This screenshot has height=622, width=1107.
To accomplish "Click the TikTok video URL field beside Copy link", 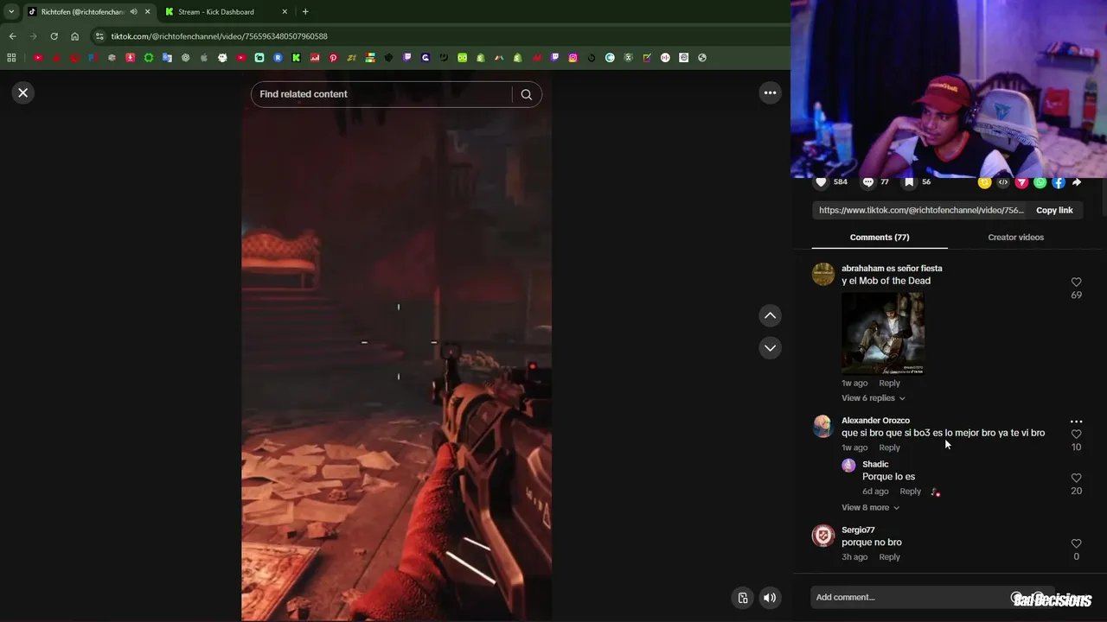I will [921, 210].
